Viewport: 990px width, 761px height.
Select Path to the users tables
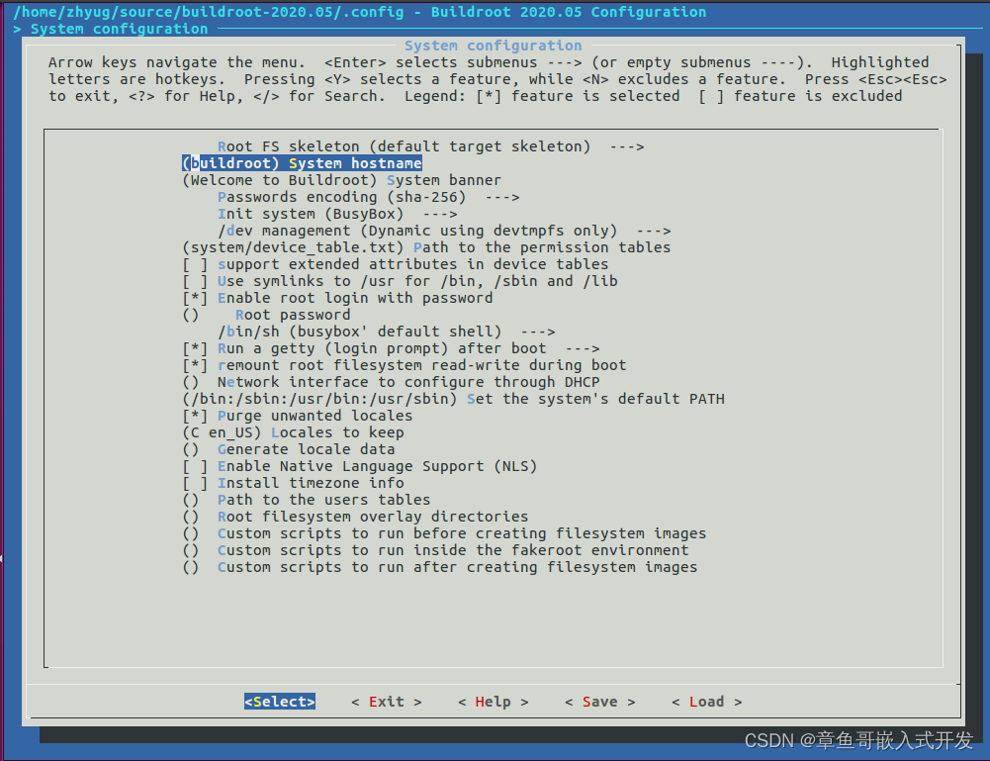(307, 500)
